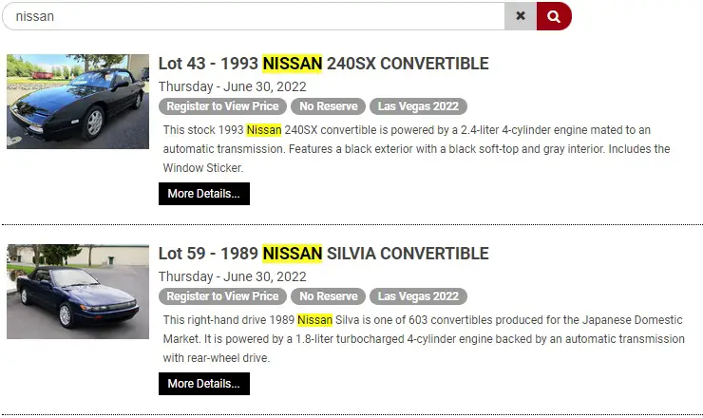Click the Lot 43 auction date text
703x418 pixels.
click(x=232, y=86)
